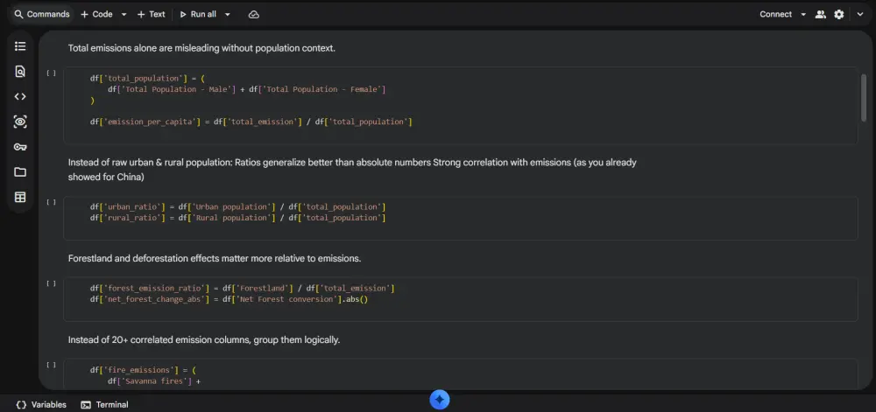Expand the Connect options dropdown
The image size is (876, 412).
coord(803,15)
